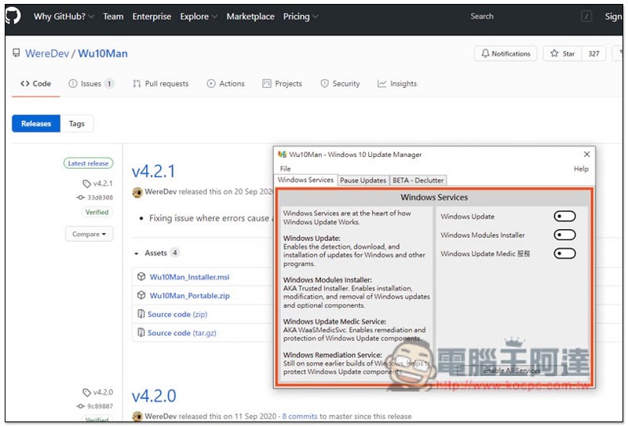
Task: Collapse the Assets section
Action: 156,253
